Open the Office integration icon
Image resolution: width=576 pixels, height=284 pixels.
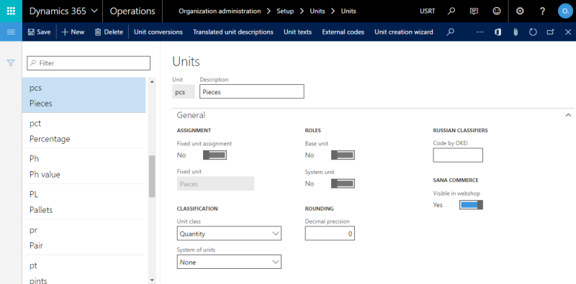click(x=498, y=32)
